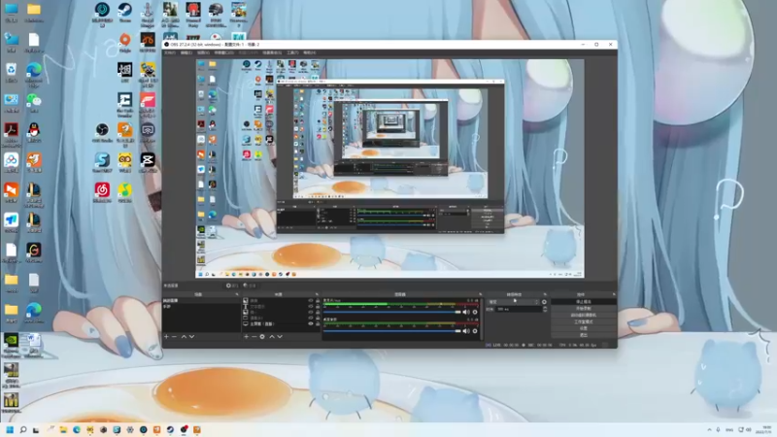Image resolution: width=777 pixels, height=437 pixels.
Task: Pop out the Audio Mixer dock panel
Action: pyautogui.click(x=480, y=294)
